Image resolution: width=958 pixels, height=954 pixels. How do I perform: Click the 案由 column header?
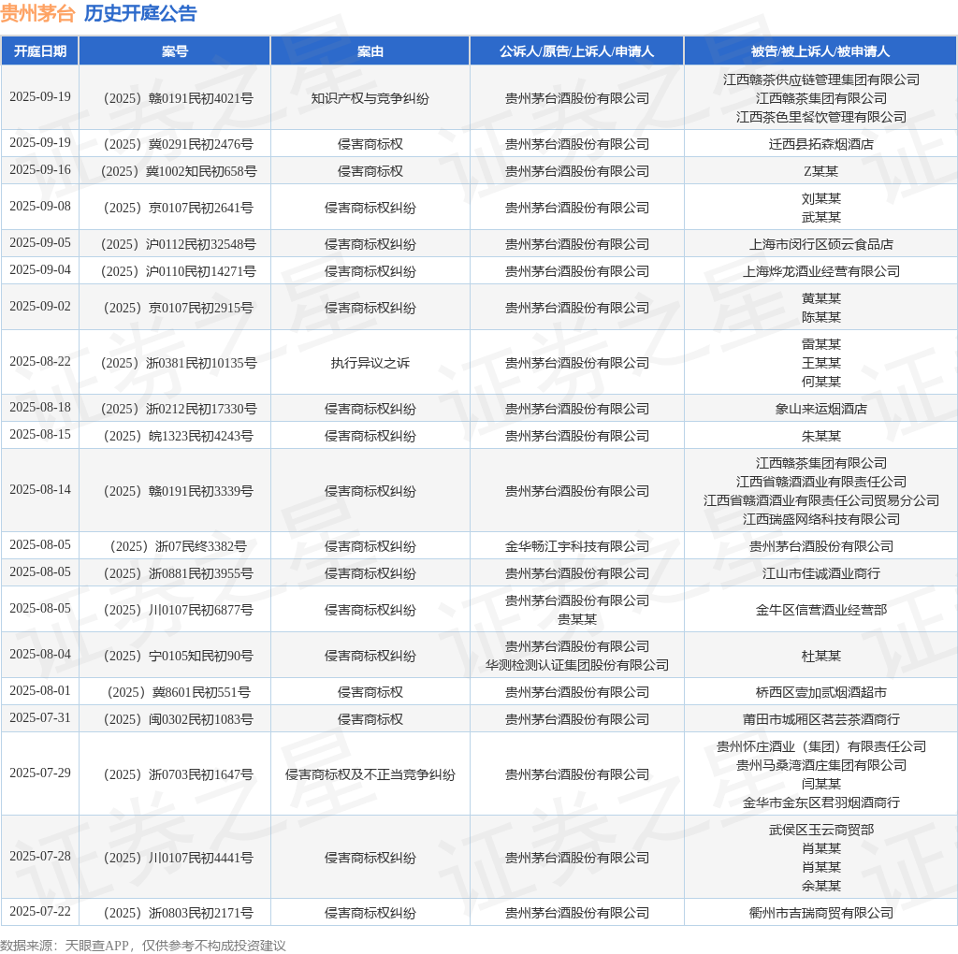point(370,51)
